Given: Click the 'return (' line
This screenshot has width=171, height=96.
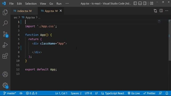Looking at the screenshot, I should click(35, 39).
